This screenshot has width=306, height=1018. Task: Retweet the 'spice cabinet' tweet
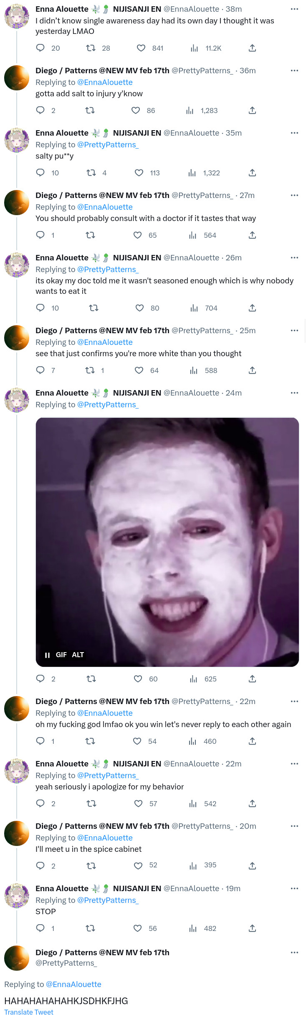(91, 866)
